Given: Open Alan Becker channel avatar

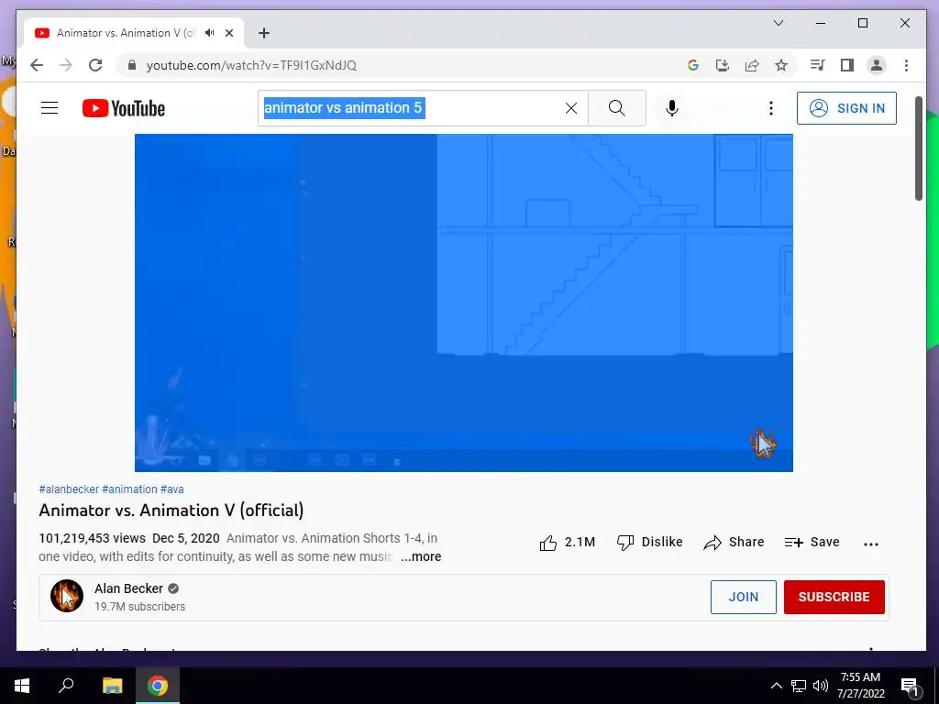Looking at the screenshot, I should [66, 596].
